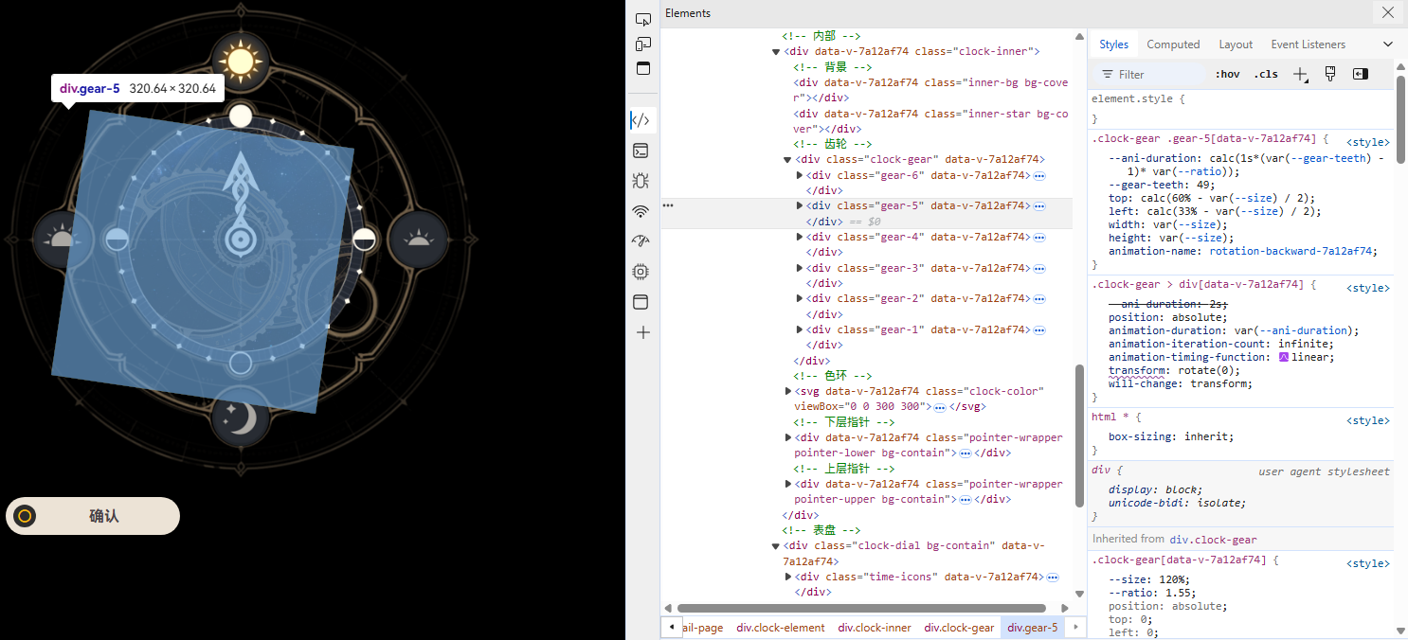Expand collapsed svg clock-color content
The width and height of the screenshot is (1408, 640).
pyautogui.click(x=940, y=407)
